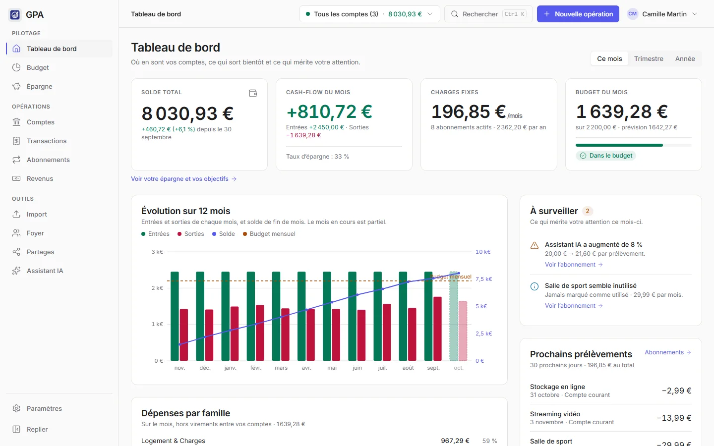Click the Streaming vidéo upcoming debit row
Screen dimensions: 714x446
coord(611,418)
